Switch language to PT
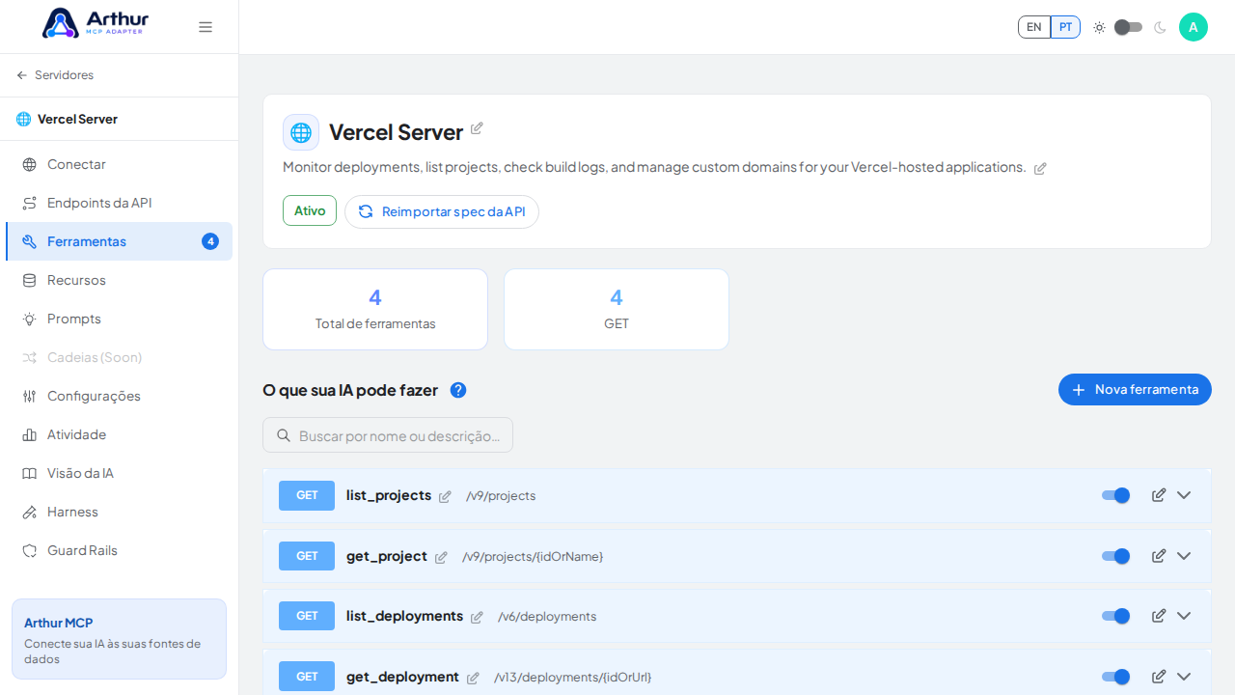 (1065, 27)
